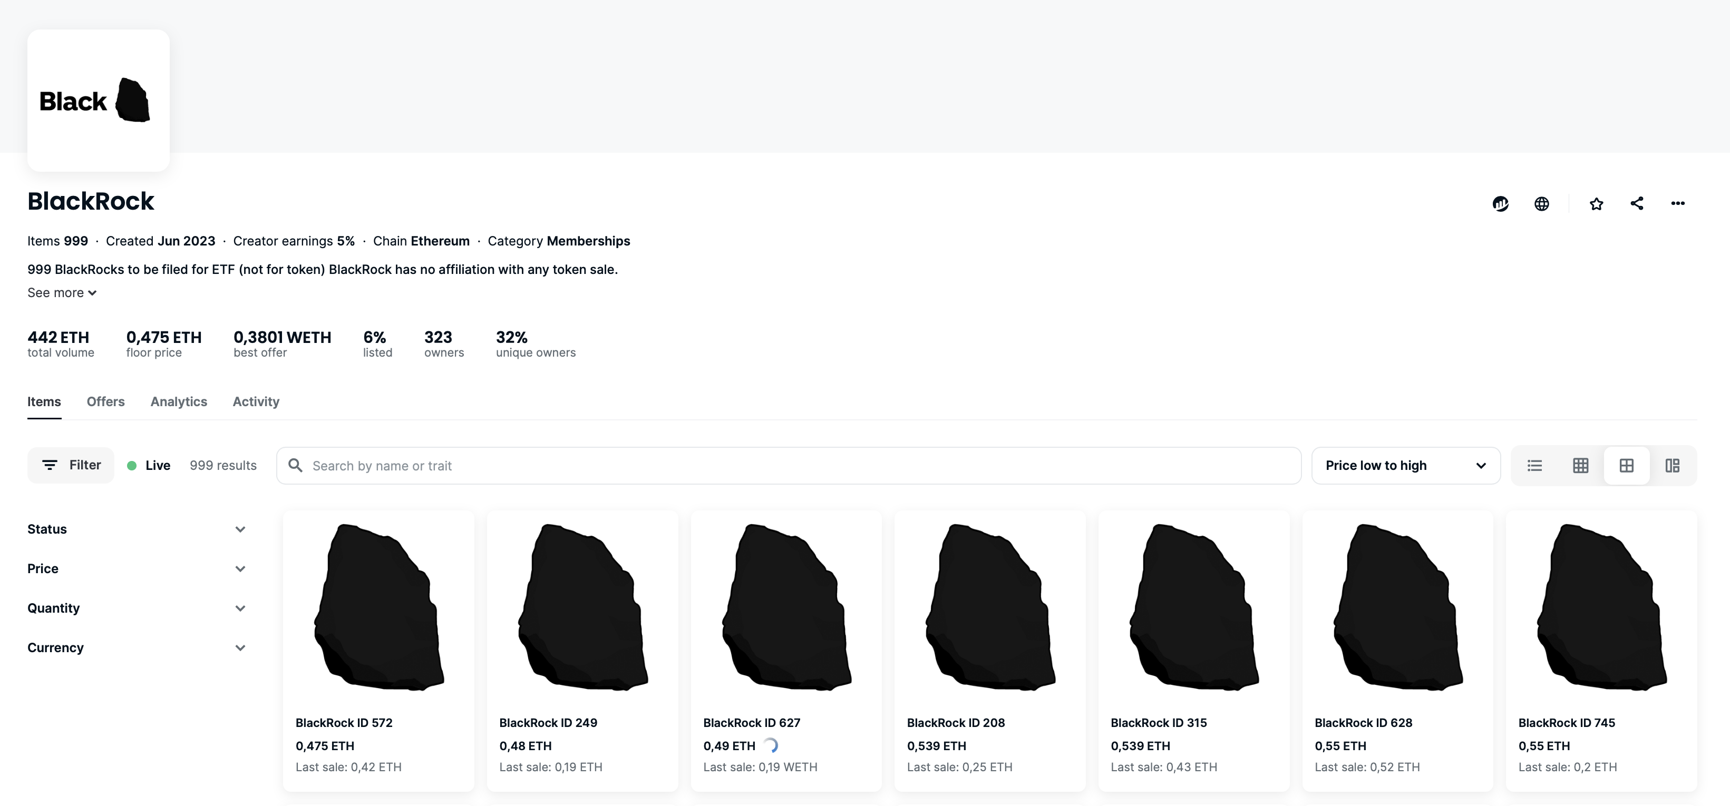The height and width of the screenshot is (806, 1730).
Task: Select the large grid view toggle
Action: [x=1626, y=466]
